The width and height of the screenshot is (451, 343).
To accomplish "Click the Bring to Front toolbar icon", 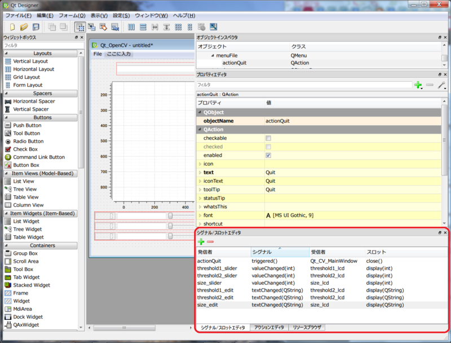I will pyautogui.click(x=63, y=27).
